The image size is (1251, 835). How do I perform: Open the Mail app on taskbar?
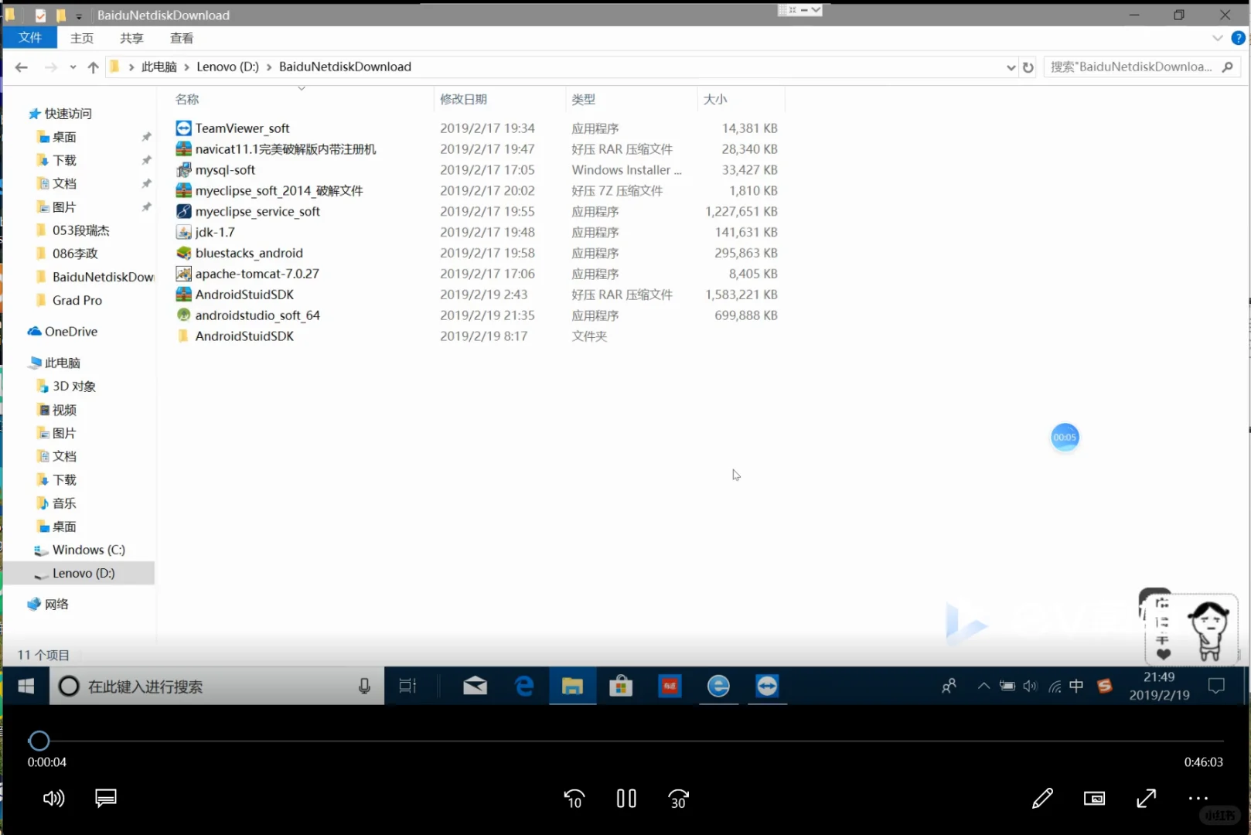[x=475, y=687]
